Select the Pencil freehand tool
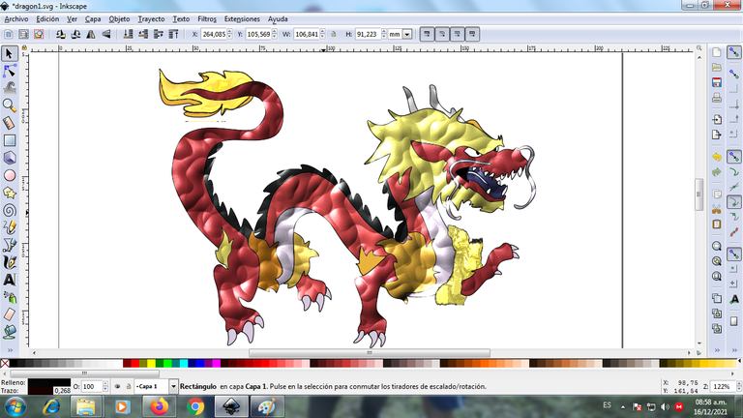743x418 pixels. (x=9, y=227)
